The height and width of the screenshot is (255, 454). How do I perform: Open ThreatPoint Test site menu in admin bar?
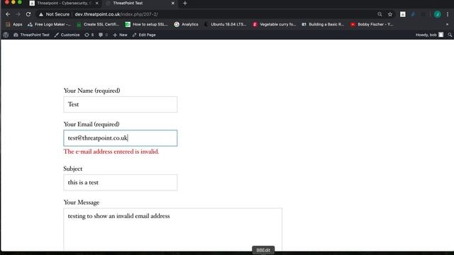tap(31, 35)
